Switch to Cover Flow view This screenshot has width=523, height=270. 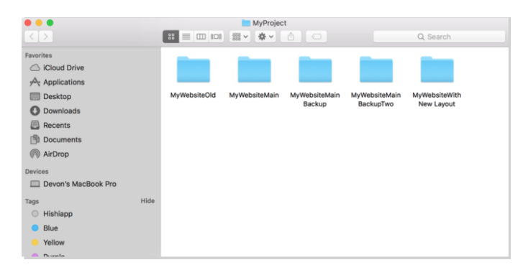pos(216,37)
